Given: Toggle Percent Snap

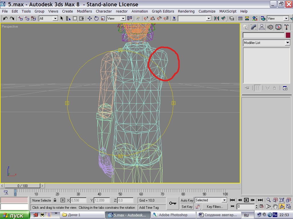Looking at the screenshot, I should coord(159,19).
